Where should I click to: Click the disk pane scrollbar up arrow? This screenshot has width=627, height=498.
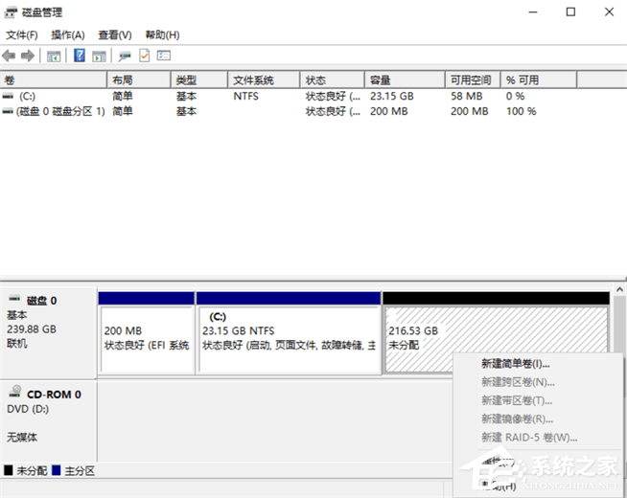tap(619, 289)
